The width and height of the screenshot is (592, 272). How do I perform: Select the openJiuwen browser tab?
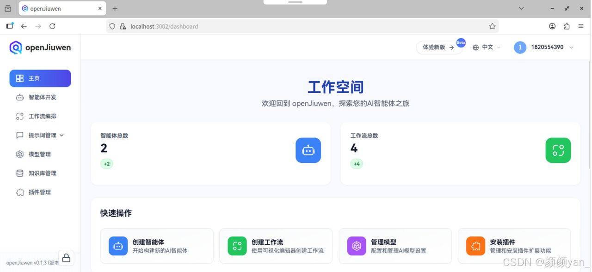pyautogui.click(x=62, y=8)
